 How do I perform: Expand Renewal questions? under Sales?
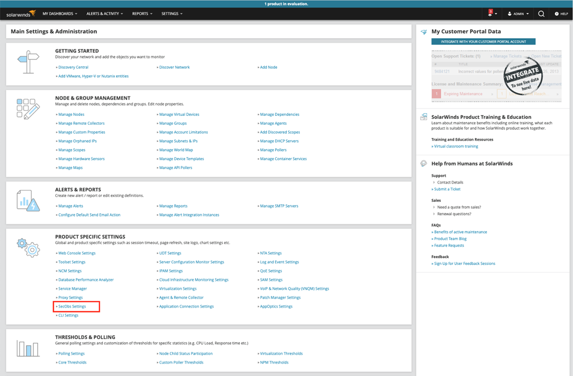tap(454, 214)
